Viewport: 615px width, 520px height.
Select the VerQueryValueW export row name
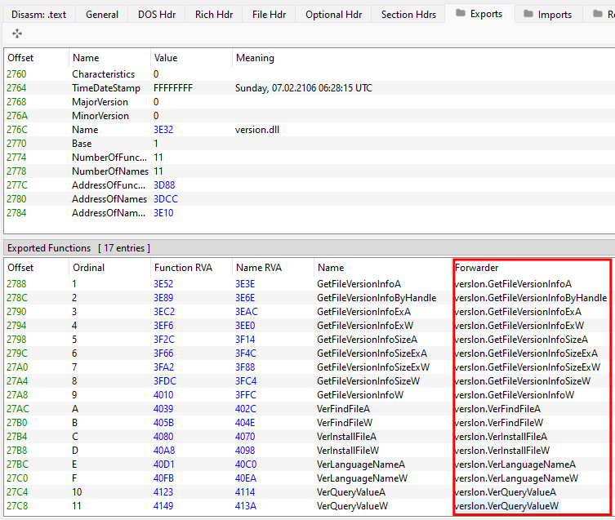click(x=352, y=506)
